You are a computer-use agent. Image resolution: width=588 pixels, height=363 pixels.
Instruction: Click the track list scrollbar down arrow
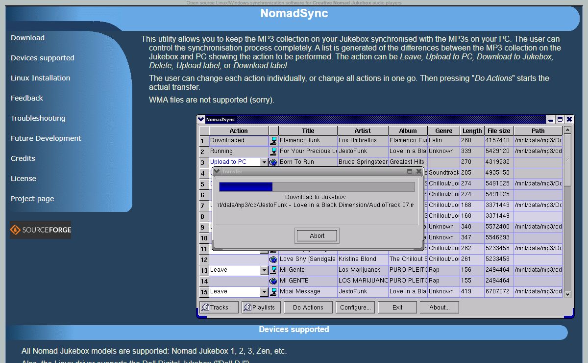point(567,294)
